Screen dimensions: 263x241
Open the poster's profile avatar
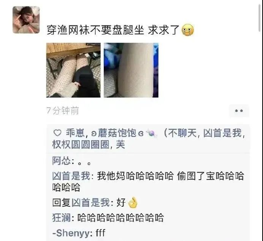[x=26, y=20]
